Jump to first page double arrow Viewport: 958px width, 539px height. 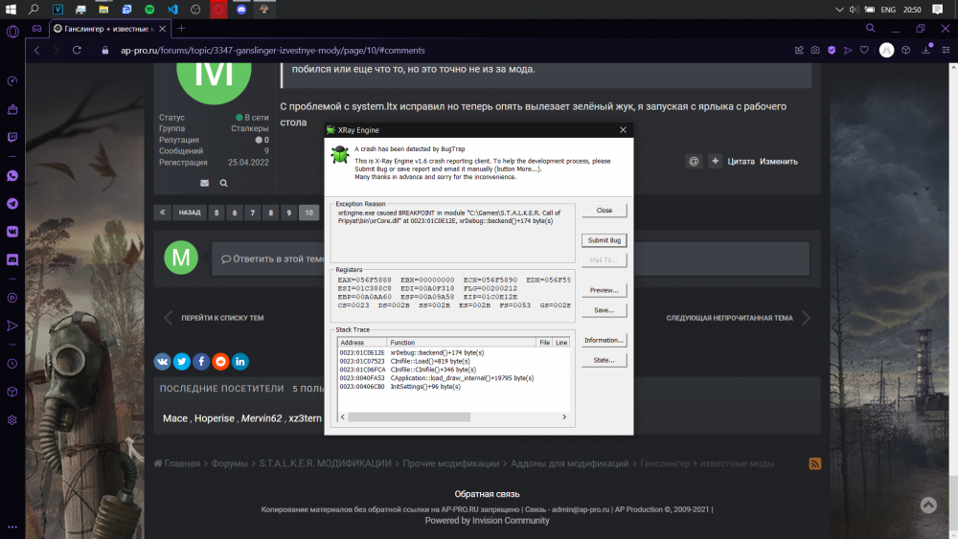(x=162, y=213)
